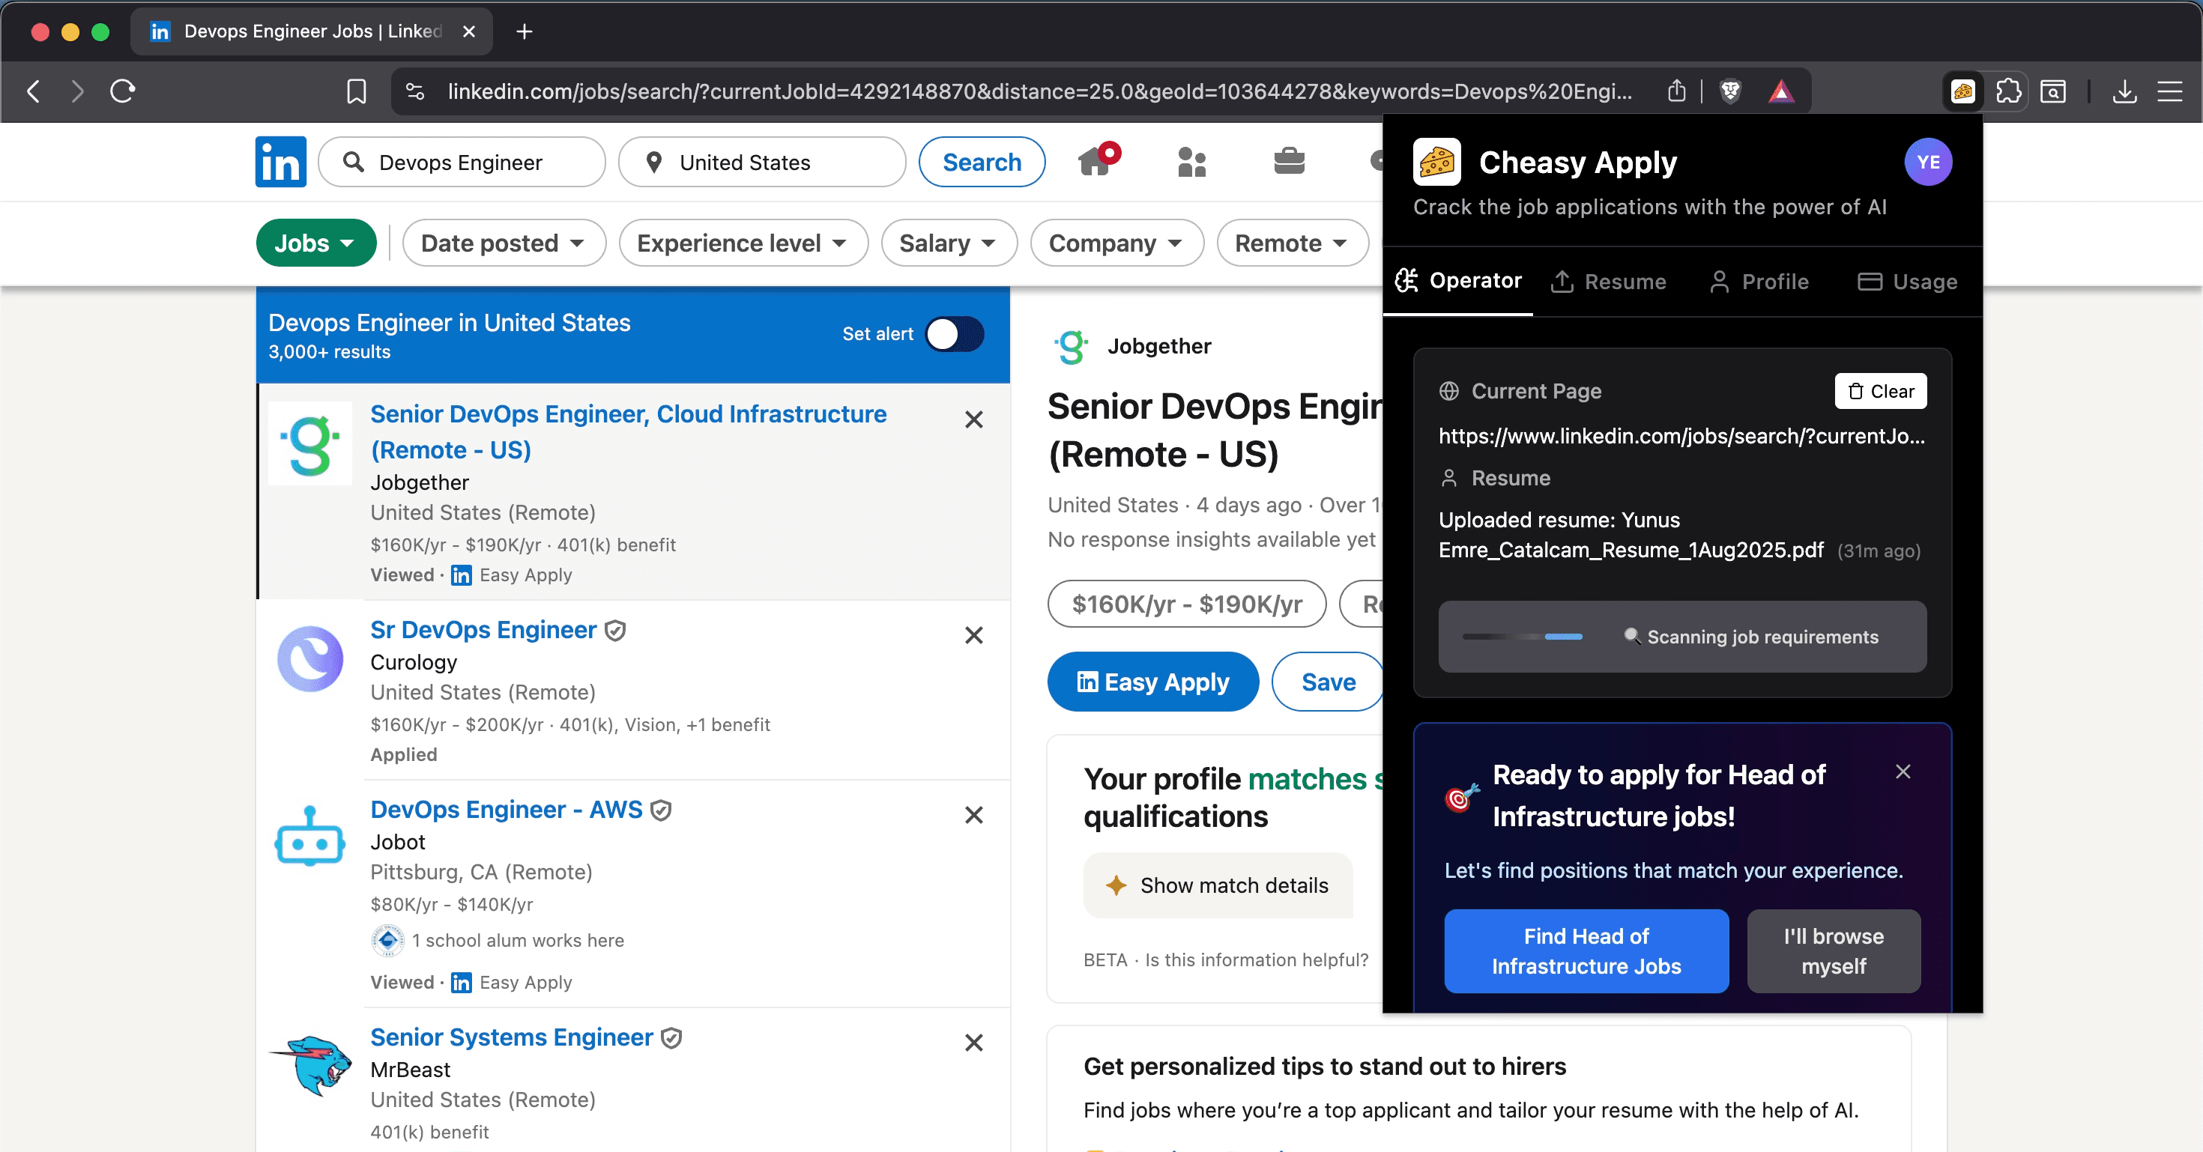Bookmark this page with the bookmark icon

click(x=357, y=91)
